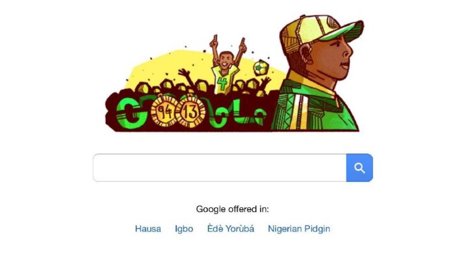The height and width of the screenshot is (260, 468).
Task: Choose the Èdè Yorùbá language link
Action: pyautogui.click(x=231, y=229)
